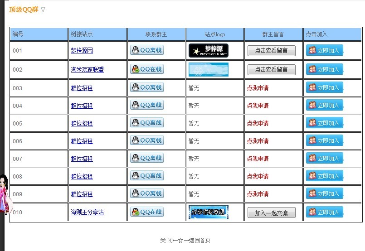
Task: Click 点我申请 in row 008
Action: click(x=258, y=176)
